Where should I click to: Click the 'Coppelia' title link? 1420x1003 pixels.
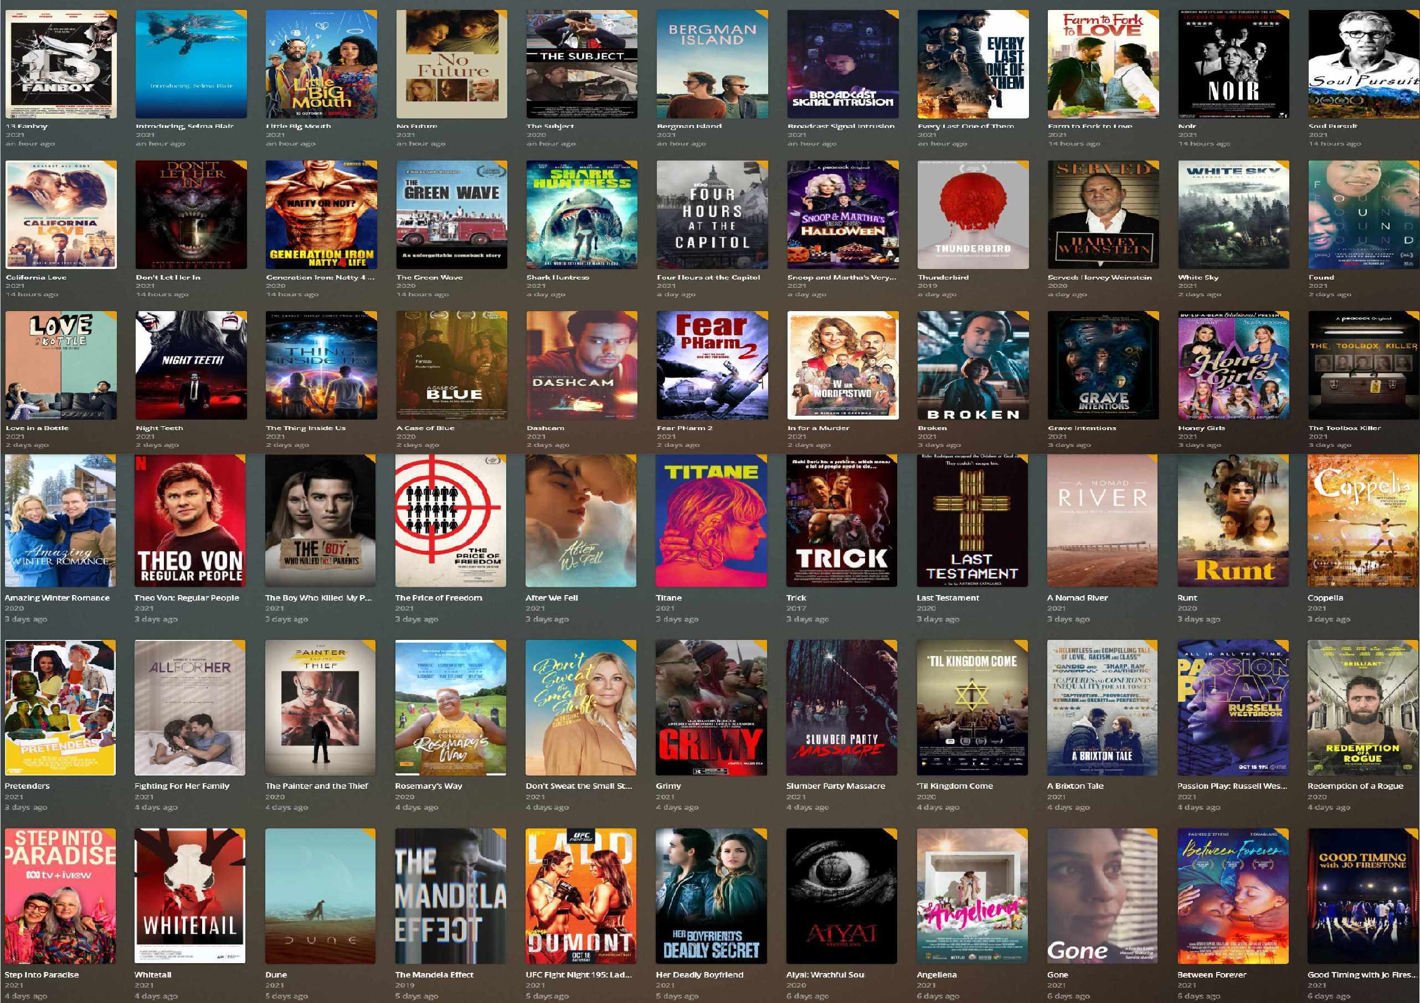[x=1325, y=598]
